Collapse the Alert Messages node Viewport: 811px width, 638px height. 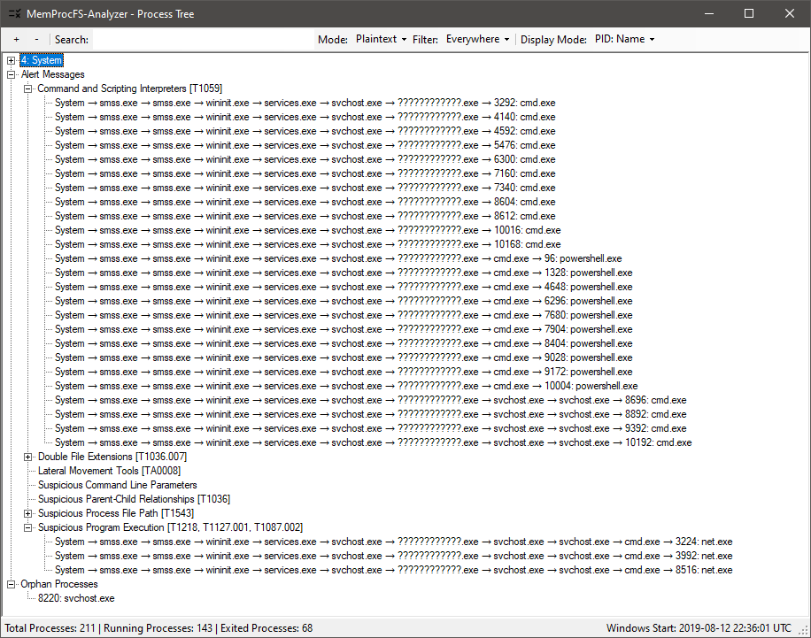(x=12, y=75)
